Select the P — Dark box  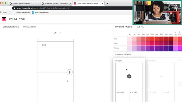[136, 96]
